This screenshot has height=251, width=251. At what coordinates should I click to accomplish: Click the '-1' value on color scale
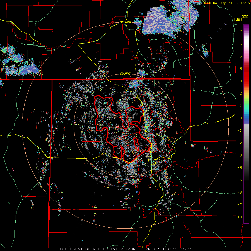(240, 131)
